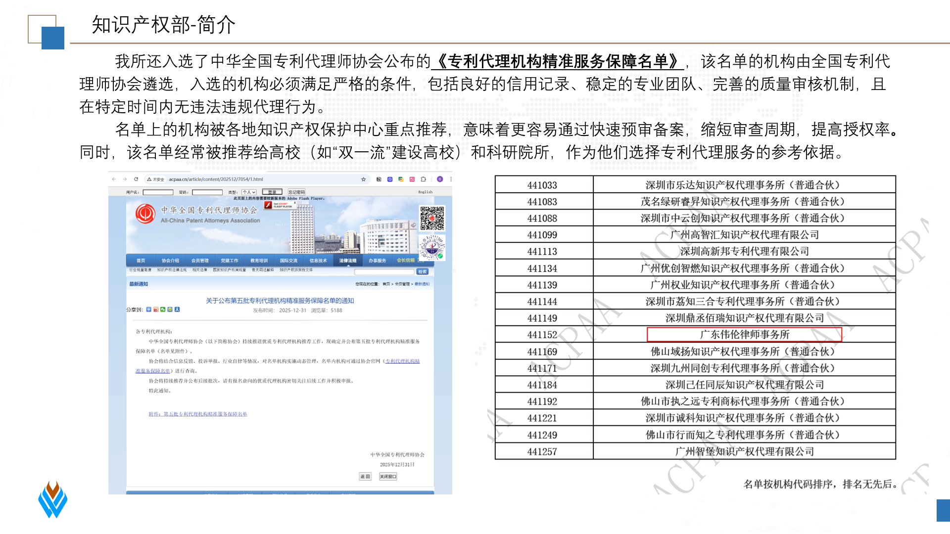
Task: Click the 忘记密码 button
Action: tap(296, 192)
